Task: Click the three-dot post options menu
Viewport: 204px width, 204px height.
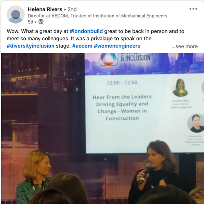Action: pos(193,9)
